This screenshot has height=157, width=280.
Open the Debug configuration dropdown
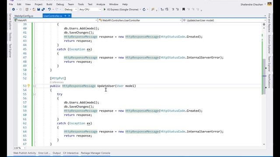[70, 10]
